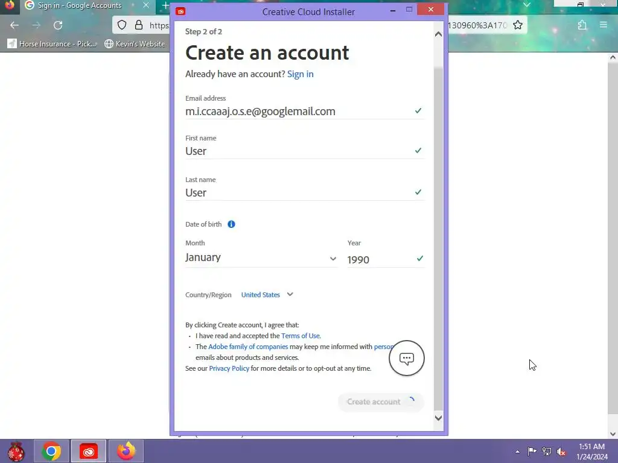Reload the page in Firefox
Viewport: 618px width, 463px height.
(x=58, y=25)
